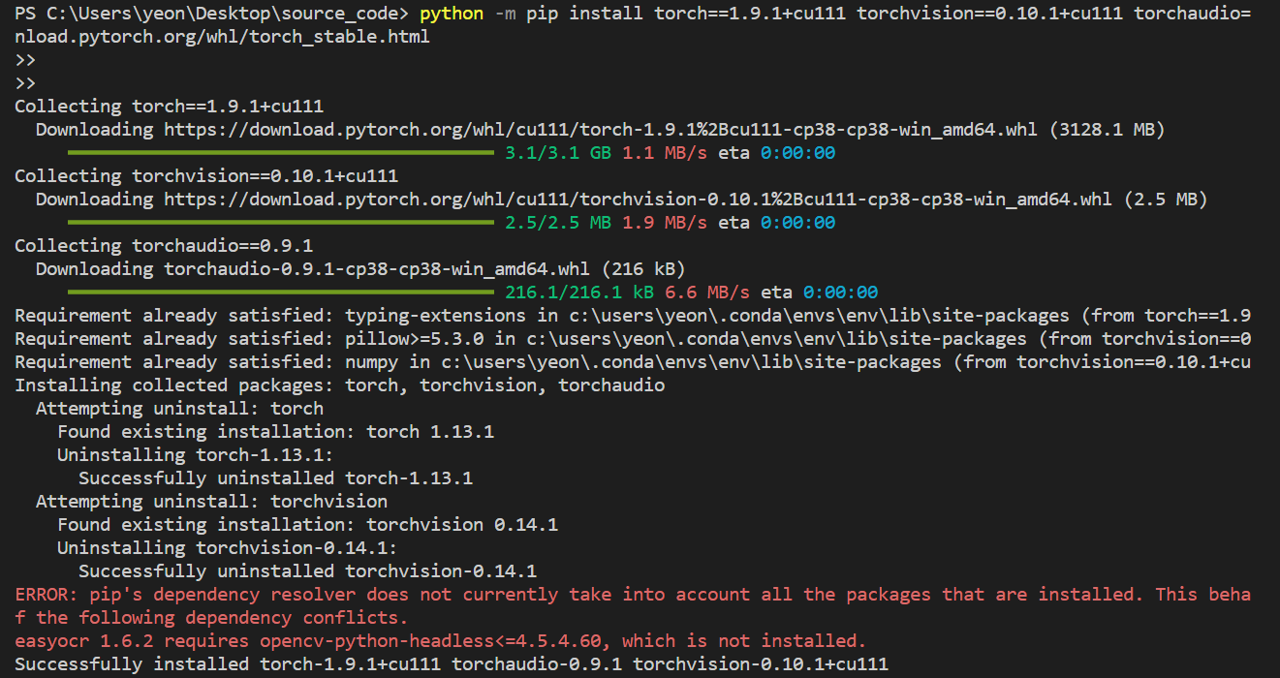The image size is (1280, 678).
Task: Click the yellow 'python' command word
Action: pos(452,14)
